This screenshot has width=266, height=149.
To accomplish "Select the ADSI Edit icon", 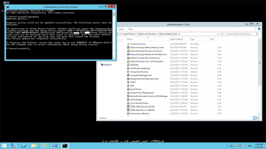I will (x=128, y=65).
